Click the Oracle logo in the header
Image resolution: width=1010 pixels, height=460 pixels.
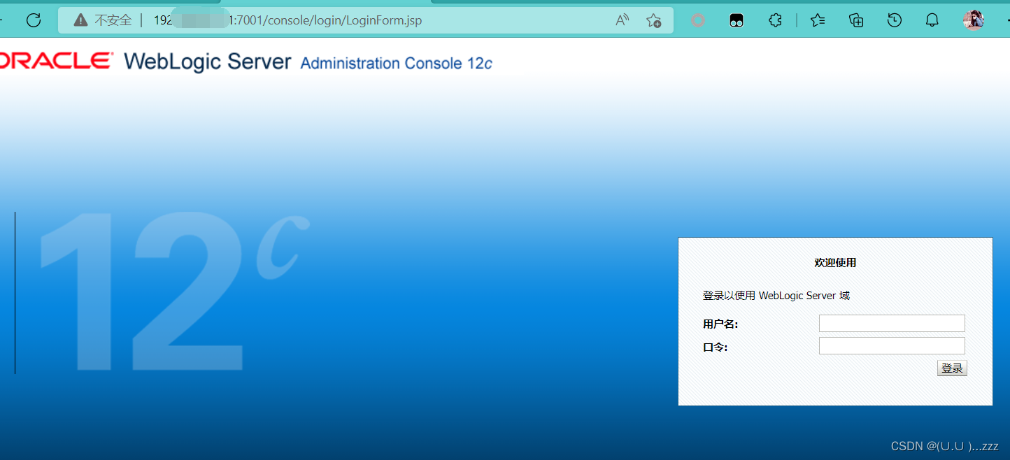coord(56,61)
